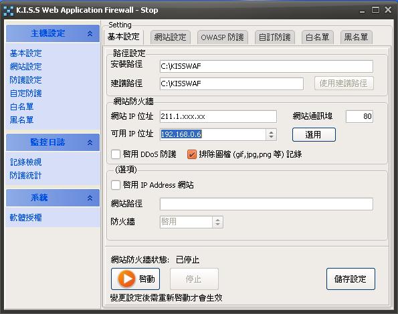Click the 變更設定後需重新啟動才會生效 note

(x=167, y=297)
